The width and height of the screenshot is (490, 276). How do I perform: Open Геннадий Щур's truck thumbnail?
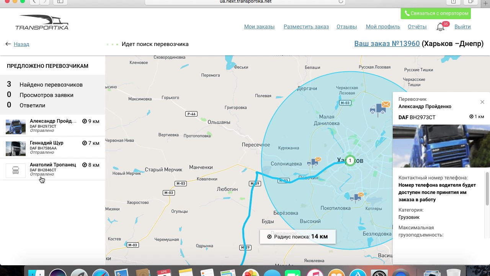point(16,148)
